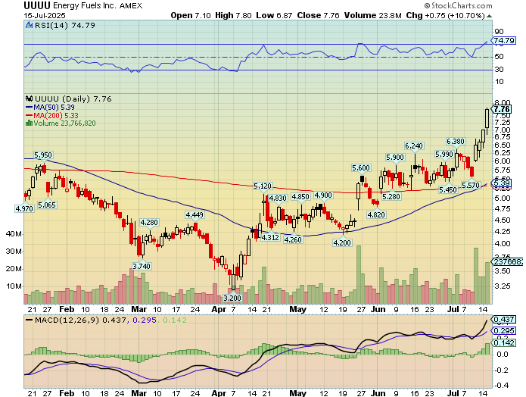Click the MACD -0.4 axis label

[x=502, y=385]
